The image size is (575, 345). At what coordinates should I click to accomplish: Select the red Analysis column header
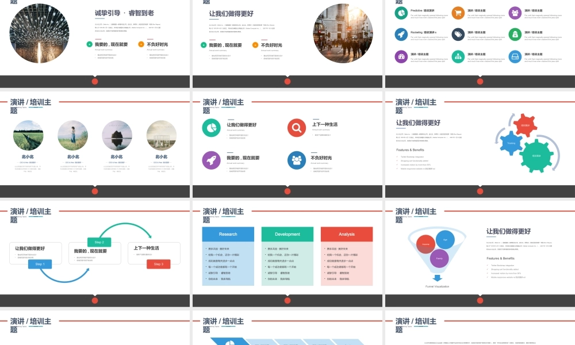(347, 234)
